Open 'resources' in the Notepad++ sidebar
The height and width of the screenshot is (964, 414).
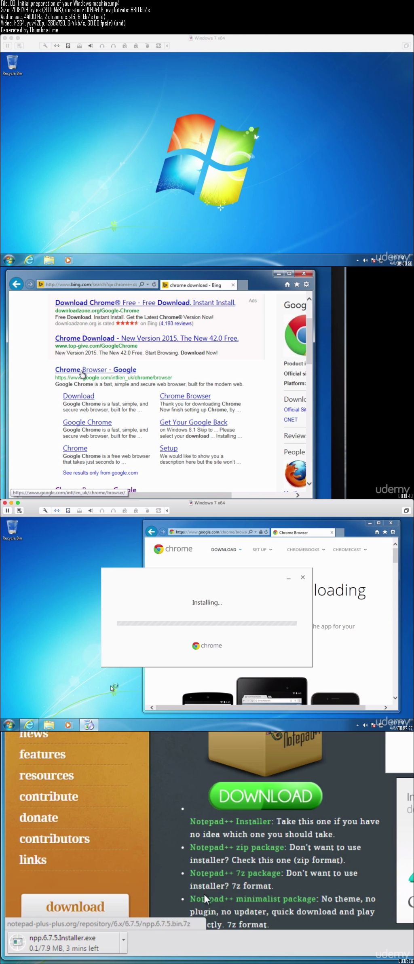point(46,775)
